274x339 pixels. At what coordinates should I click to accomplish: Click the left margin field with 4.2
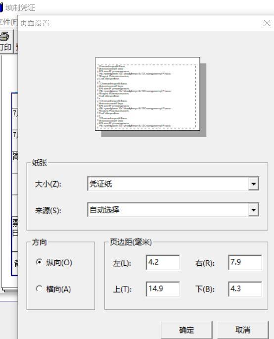[163, 262]
